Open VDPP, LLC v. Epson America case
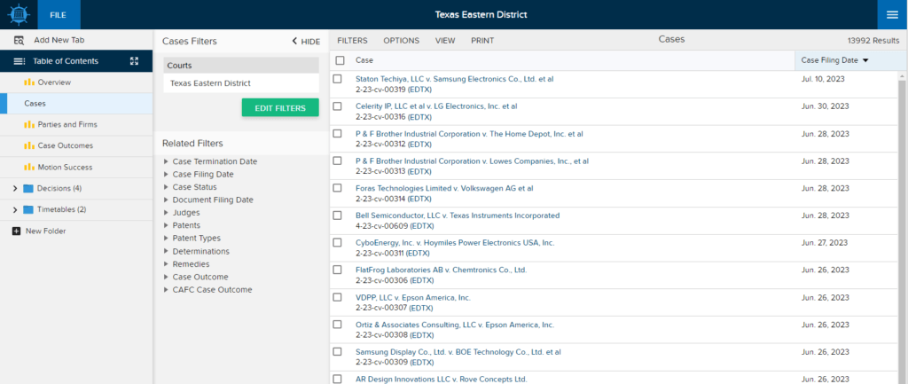Image resolution: width=908 pixels, height=384 pixels. click(x=413, y=298)
